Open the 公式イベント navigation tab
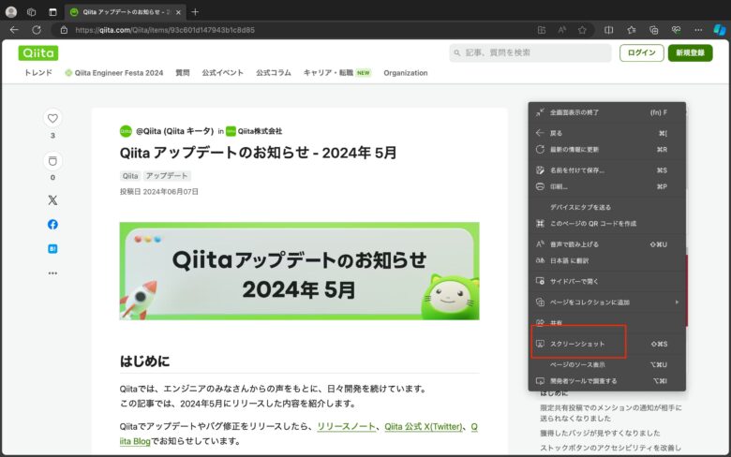This screenshot has height=457, width=731. (222, 73)
